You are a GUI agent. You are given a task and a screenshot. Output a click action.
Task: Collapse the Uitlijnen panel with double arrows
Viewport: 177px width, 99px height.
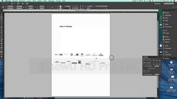click(x=158, y=57)
